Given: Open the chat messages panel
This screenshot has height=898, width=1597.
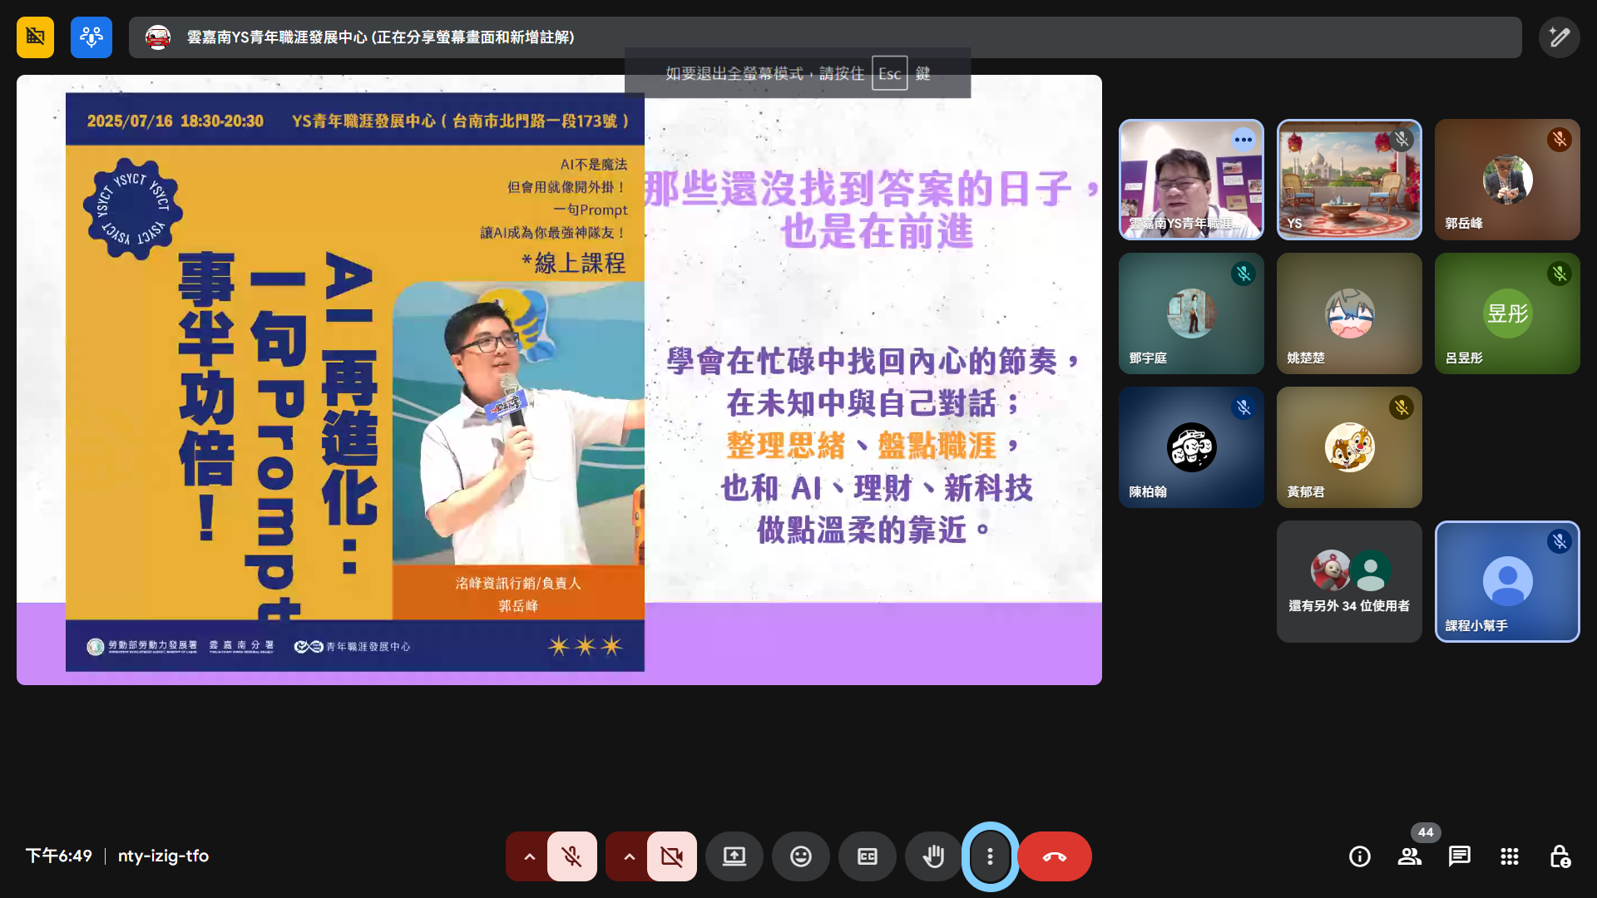Looking at the screenshot, I should (1459, 856).
